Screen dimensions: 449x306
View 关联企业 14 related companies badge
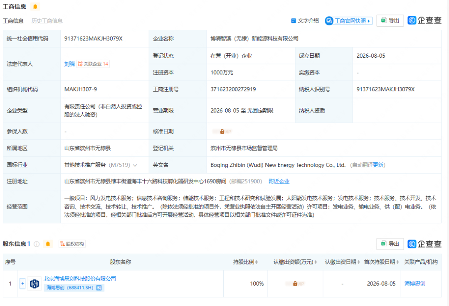93,64
